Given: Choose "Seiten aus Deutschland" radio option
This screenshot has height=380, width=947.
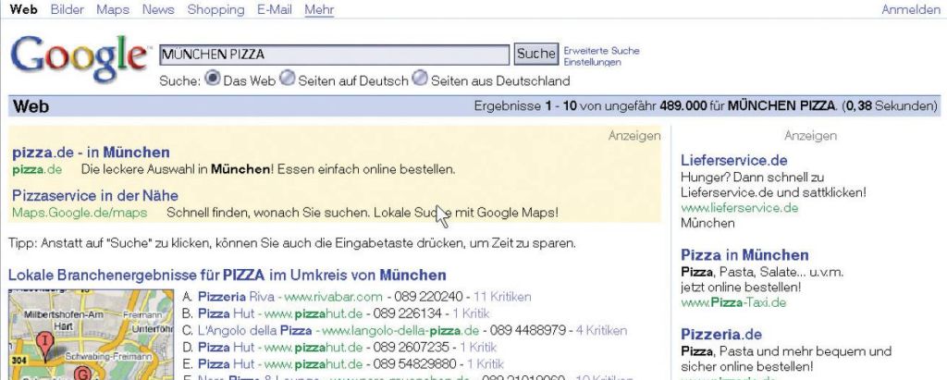Looking at the screenshot, I should [420, 79].
